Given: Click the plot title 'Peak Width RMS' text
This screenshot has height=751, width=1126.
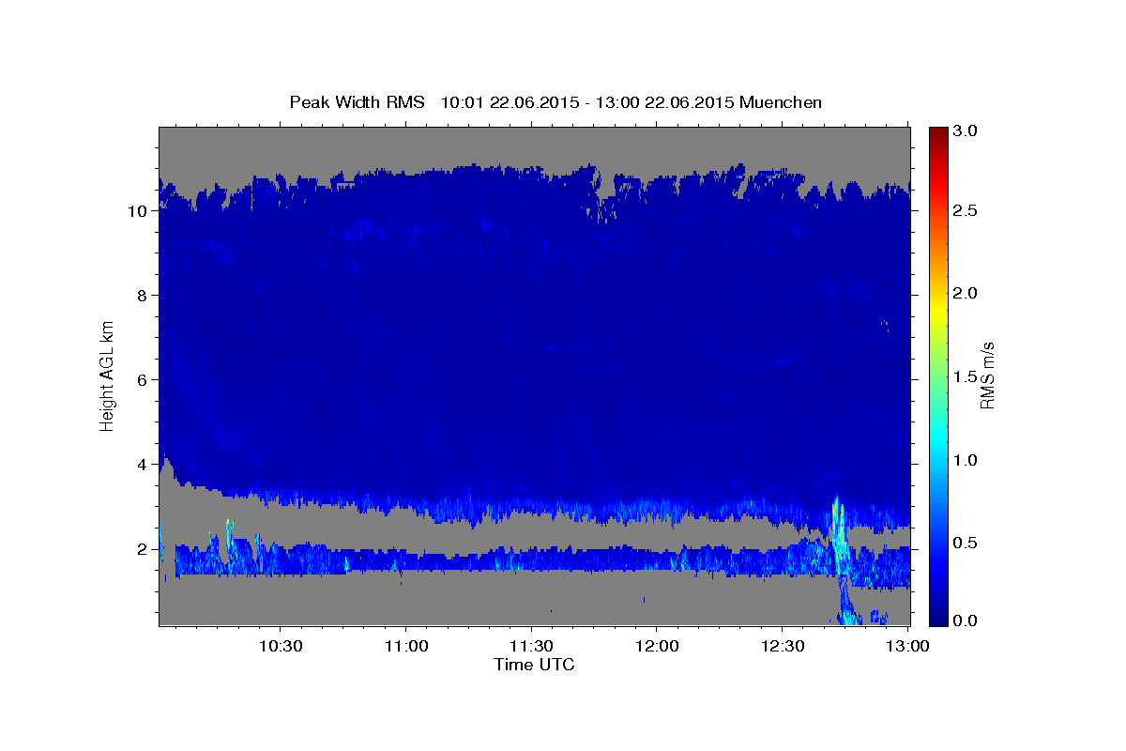Looking at the screenshot, I should [x=358, y=102].
